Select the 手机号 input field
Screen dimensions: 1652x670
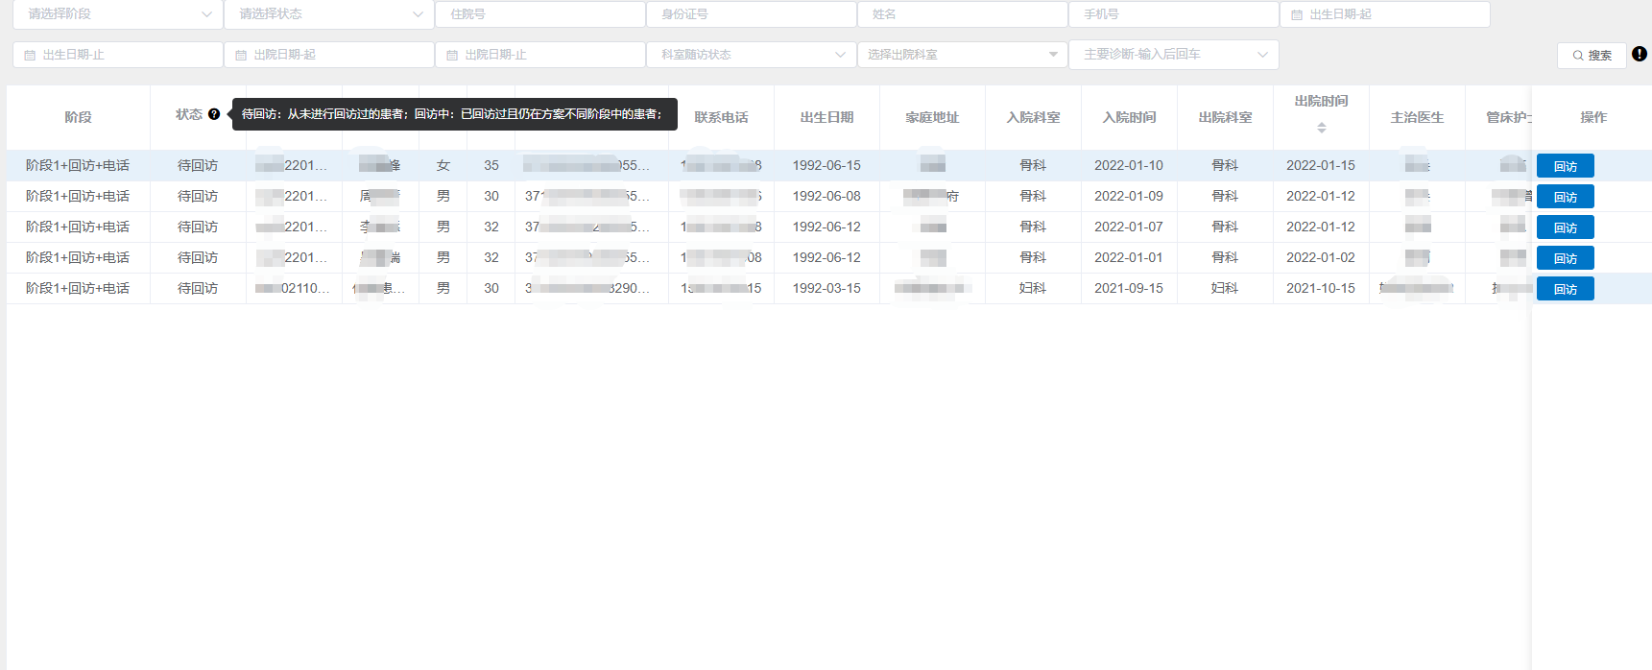pos(1173,14)
